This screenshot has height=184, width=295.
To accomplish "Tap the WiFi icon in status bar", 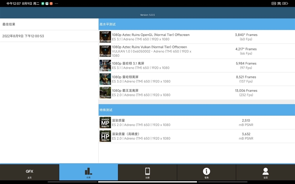I will tap(279, 3).
